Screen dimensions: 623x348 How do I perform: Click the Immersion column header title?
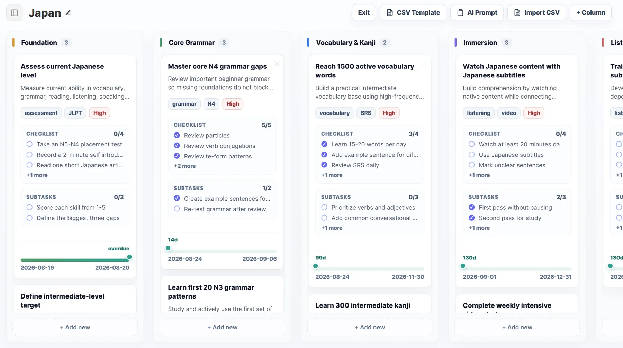(480, 43)
